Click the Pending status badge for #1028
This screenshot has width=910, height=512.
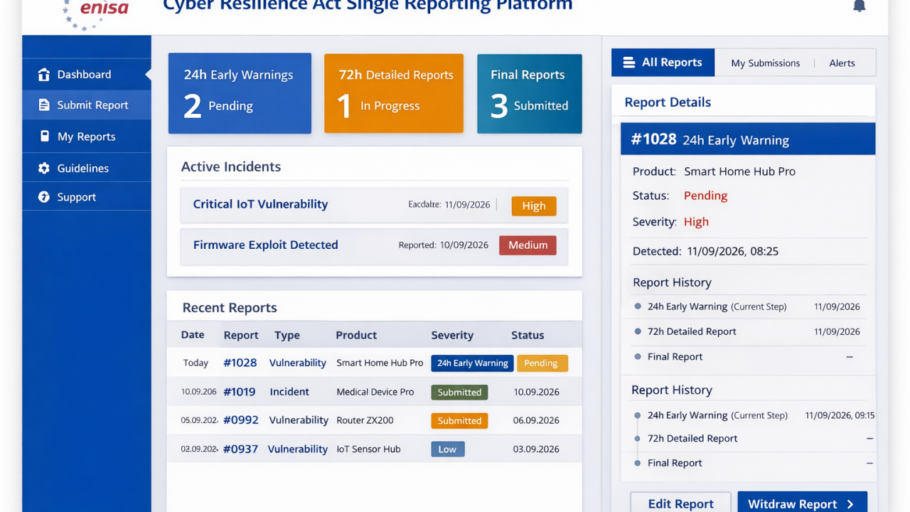point(542,363)
